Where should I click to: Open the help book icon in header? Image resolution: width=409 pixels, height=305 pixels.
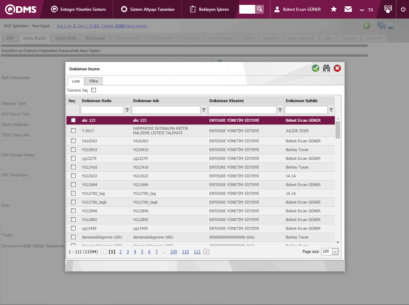coord(388,9)
